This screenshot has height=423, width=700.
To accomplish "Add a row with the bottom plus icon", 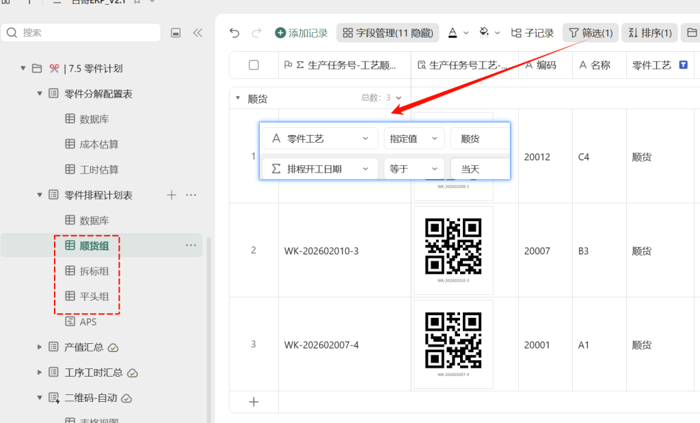I will 254,402.
